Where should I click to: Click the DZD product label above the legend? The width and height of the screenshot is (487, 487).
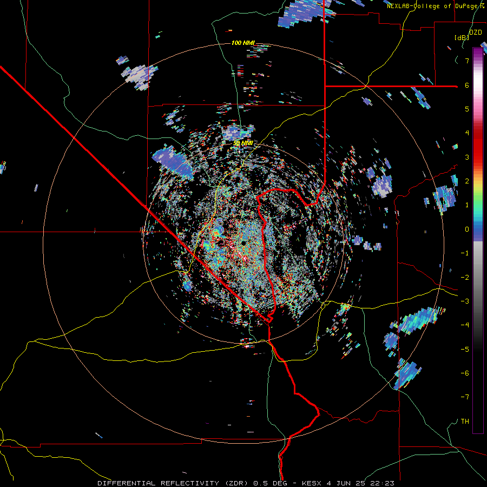click(475, 32)
